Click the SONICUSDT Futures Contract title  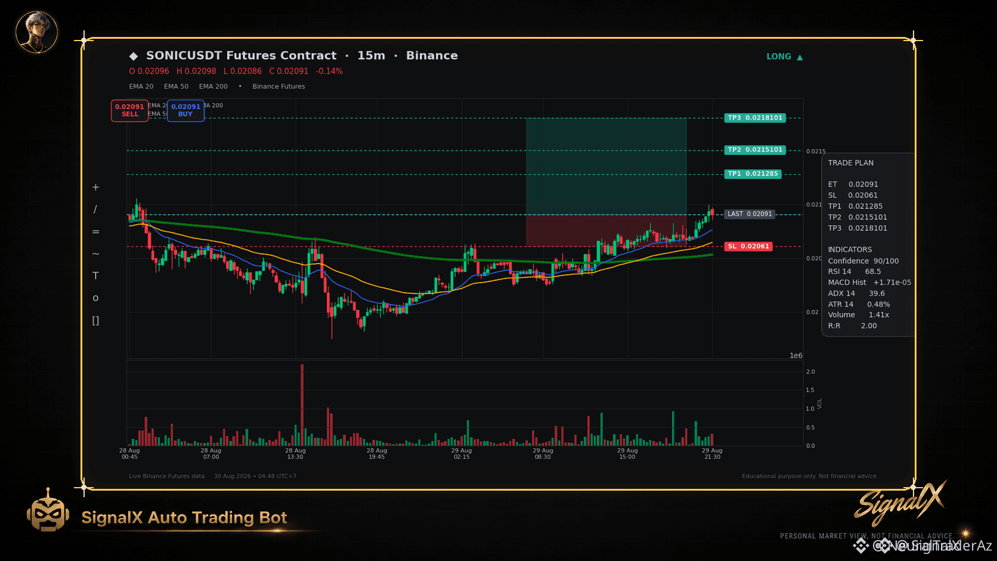pos(241,55)
